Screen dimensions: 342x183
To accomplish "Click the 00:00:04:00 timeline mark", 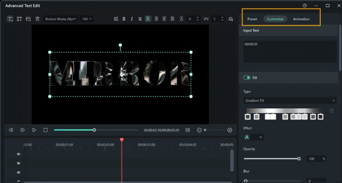I will tap(188, 145).
